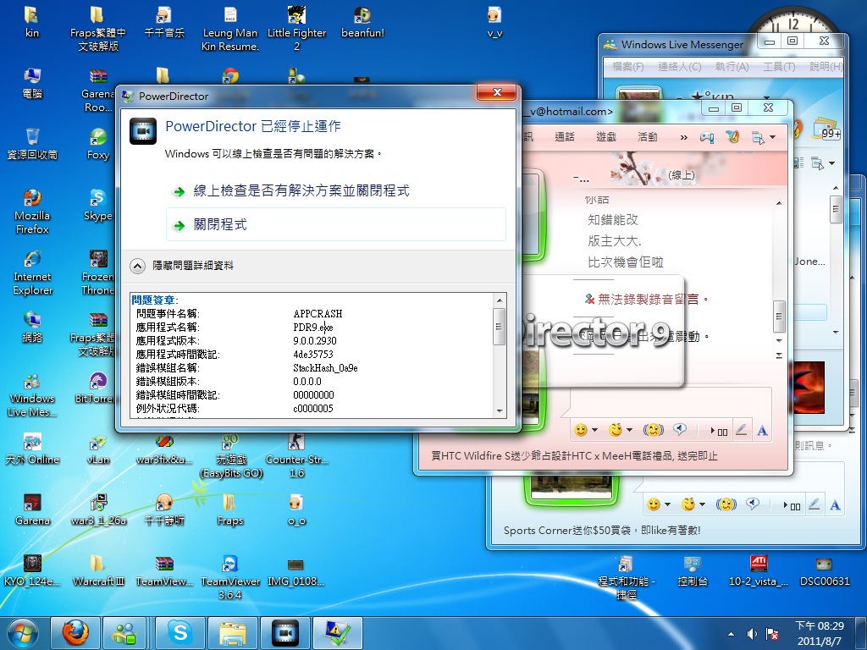Click the 關閉程式 option in crash dialog
This screenshot has height=650, width=867.
[x=220, y=225]
